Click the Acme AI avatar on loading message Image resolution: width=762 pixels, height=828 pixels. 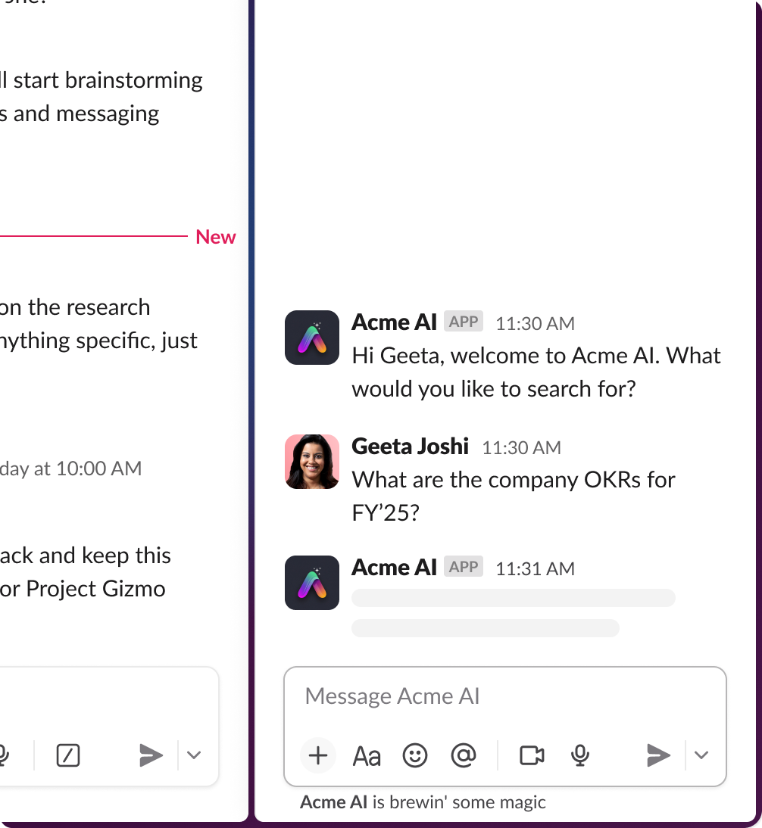311,583
